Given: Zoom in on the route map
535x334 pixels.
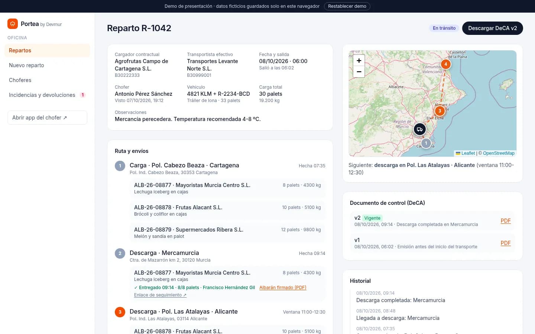Looking at the screenshot, I should 359,60.
